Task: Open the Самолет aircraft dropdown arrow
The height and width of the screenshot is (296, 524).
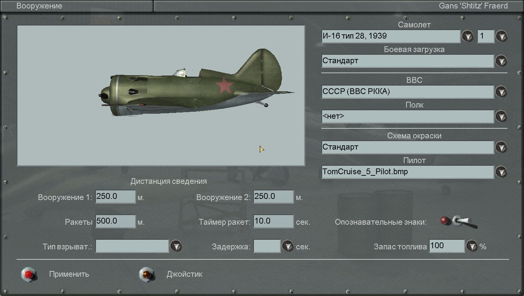Action: (x=467, y=37)
